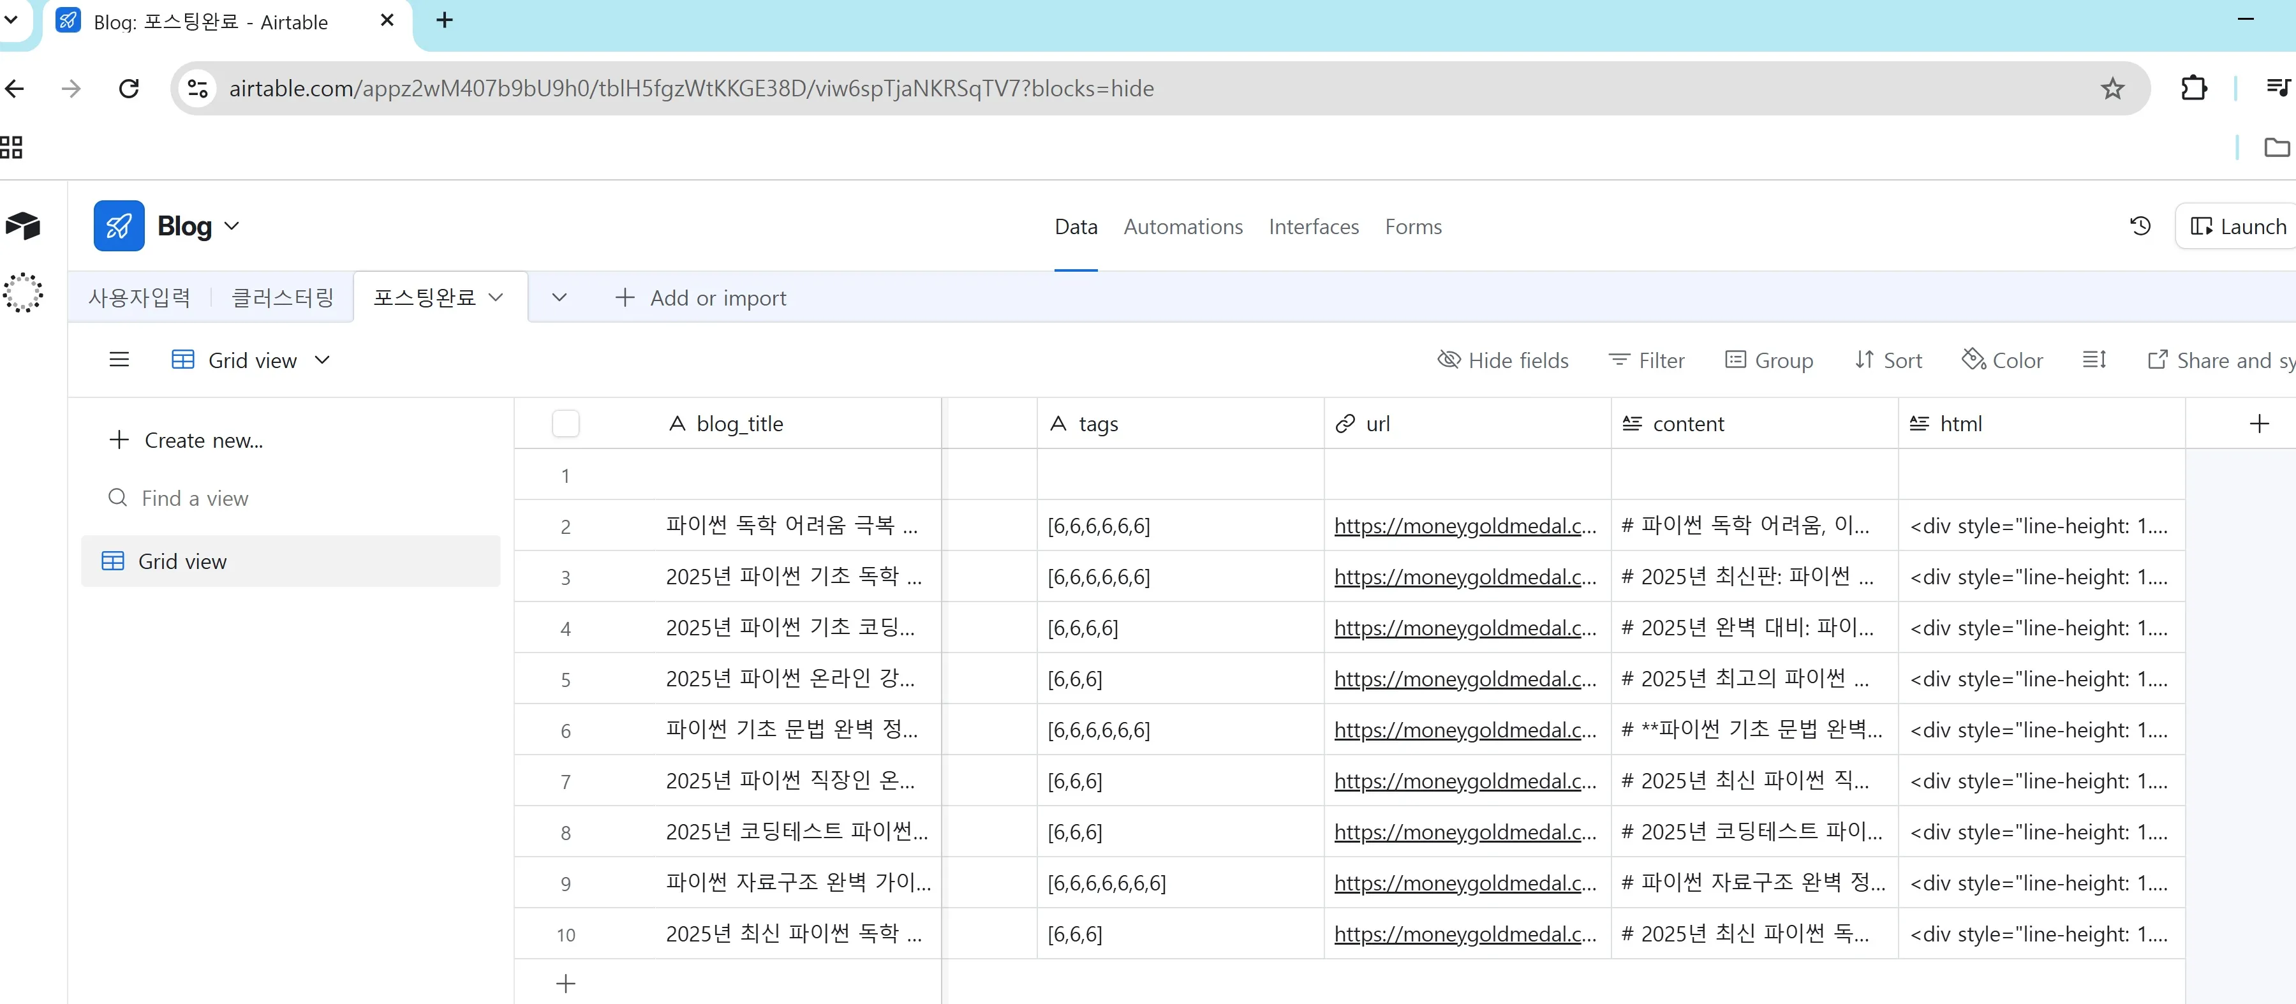
Task: Add a new field with plus icon
Action: click(x=2258, y=424)
